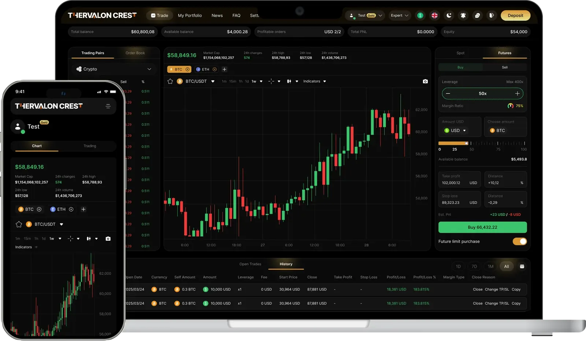Image resolution: width=586 pixels, height=341 pixels.
Task: Click Copy in second history row
Action: point(516,303)
